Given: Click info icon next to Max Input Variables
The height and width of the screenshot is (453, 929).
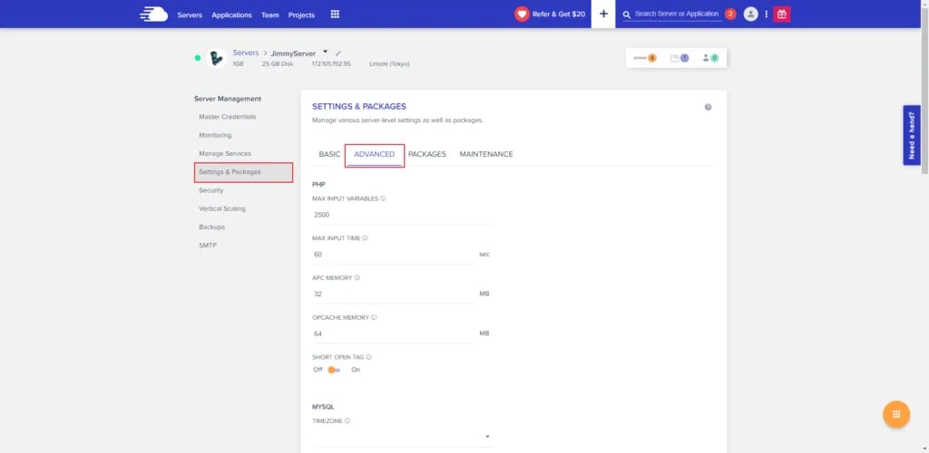Looking at the screenshot, I should pyautogui.click(x=383, y=198).
